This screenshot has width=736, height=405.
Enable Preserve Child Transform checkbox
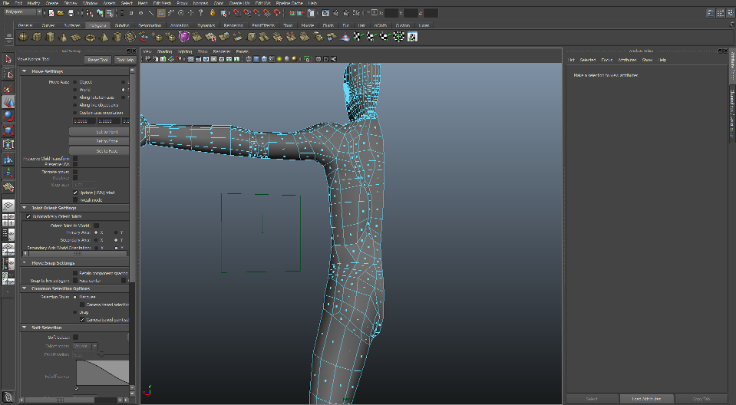click(x=75, y=159)
